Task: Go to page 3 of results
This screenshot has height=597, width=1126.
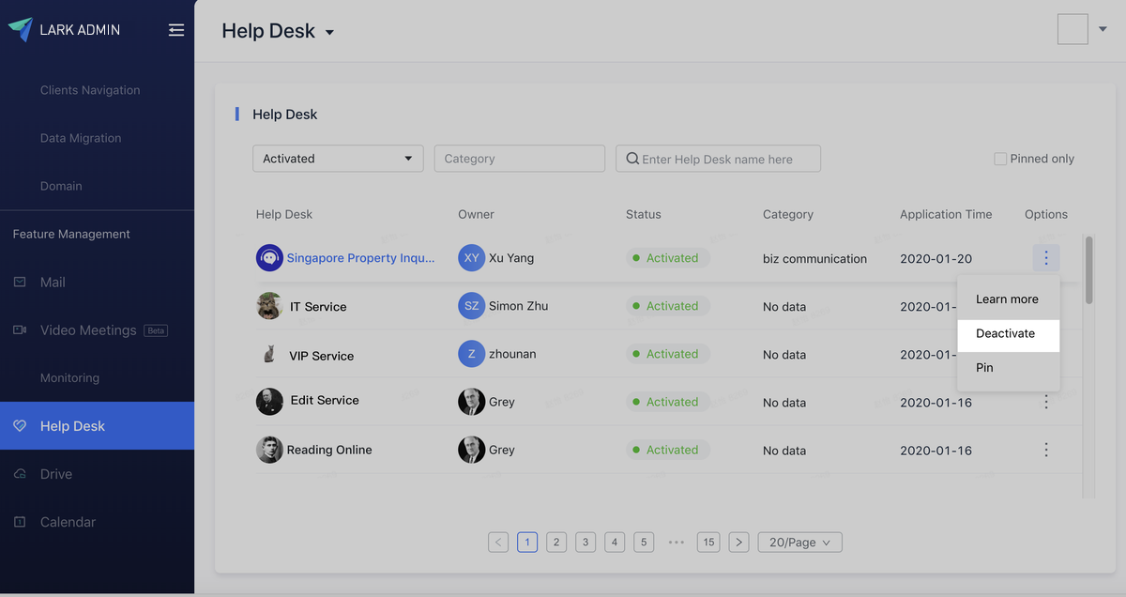Action: point(586,542)
